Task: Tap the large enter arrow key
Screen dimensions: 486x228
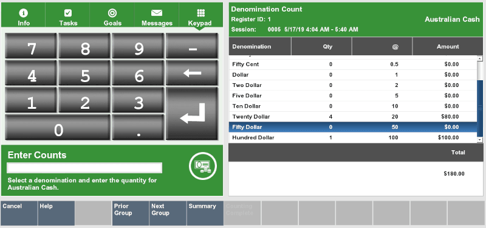Action: tap(192, 114)
